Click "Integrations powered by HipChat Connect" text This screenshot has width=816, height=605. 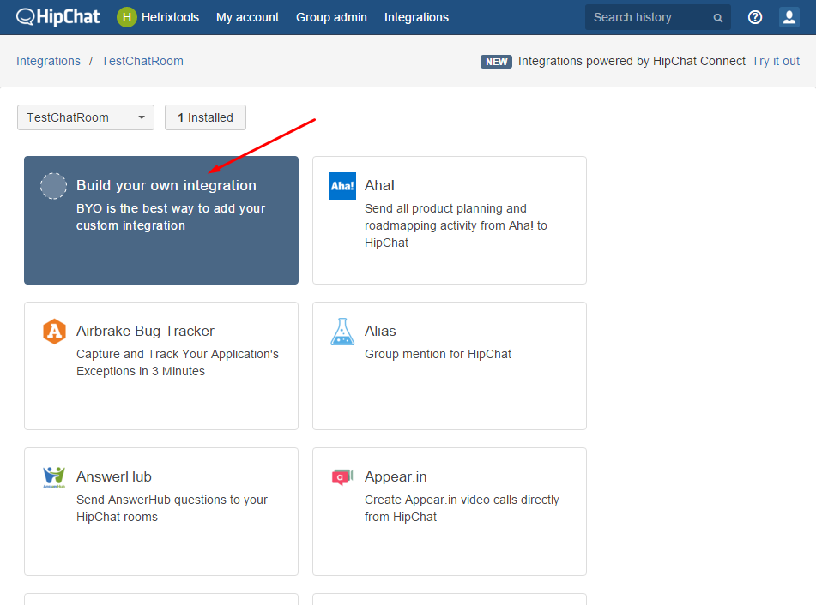tap(632, 61)
